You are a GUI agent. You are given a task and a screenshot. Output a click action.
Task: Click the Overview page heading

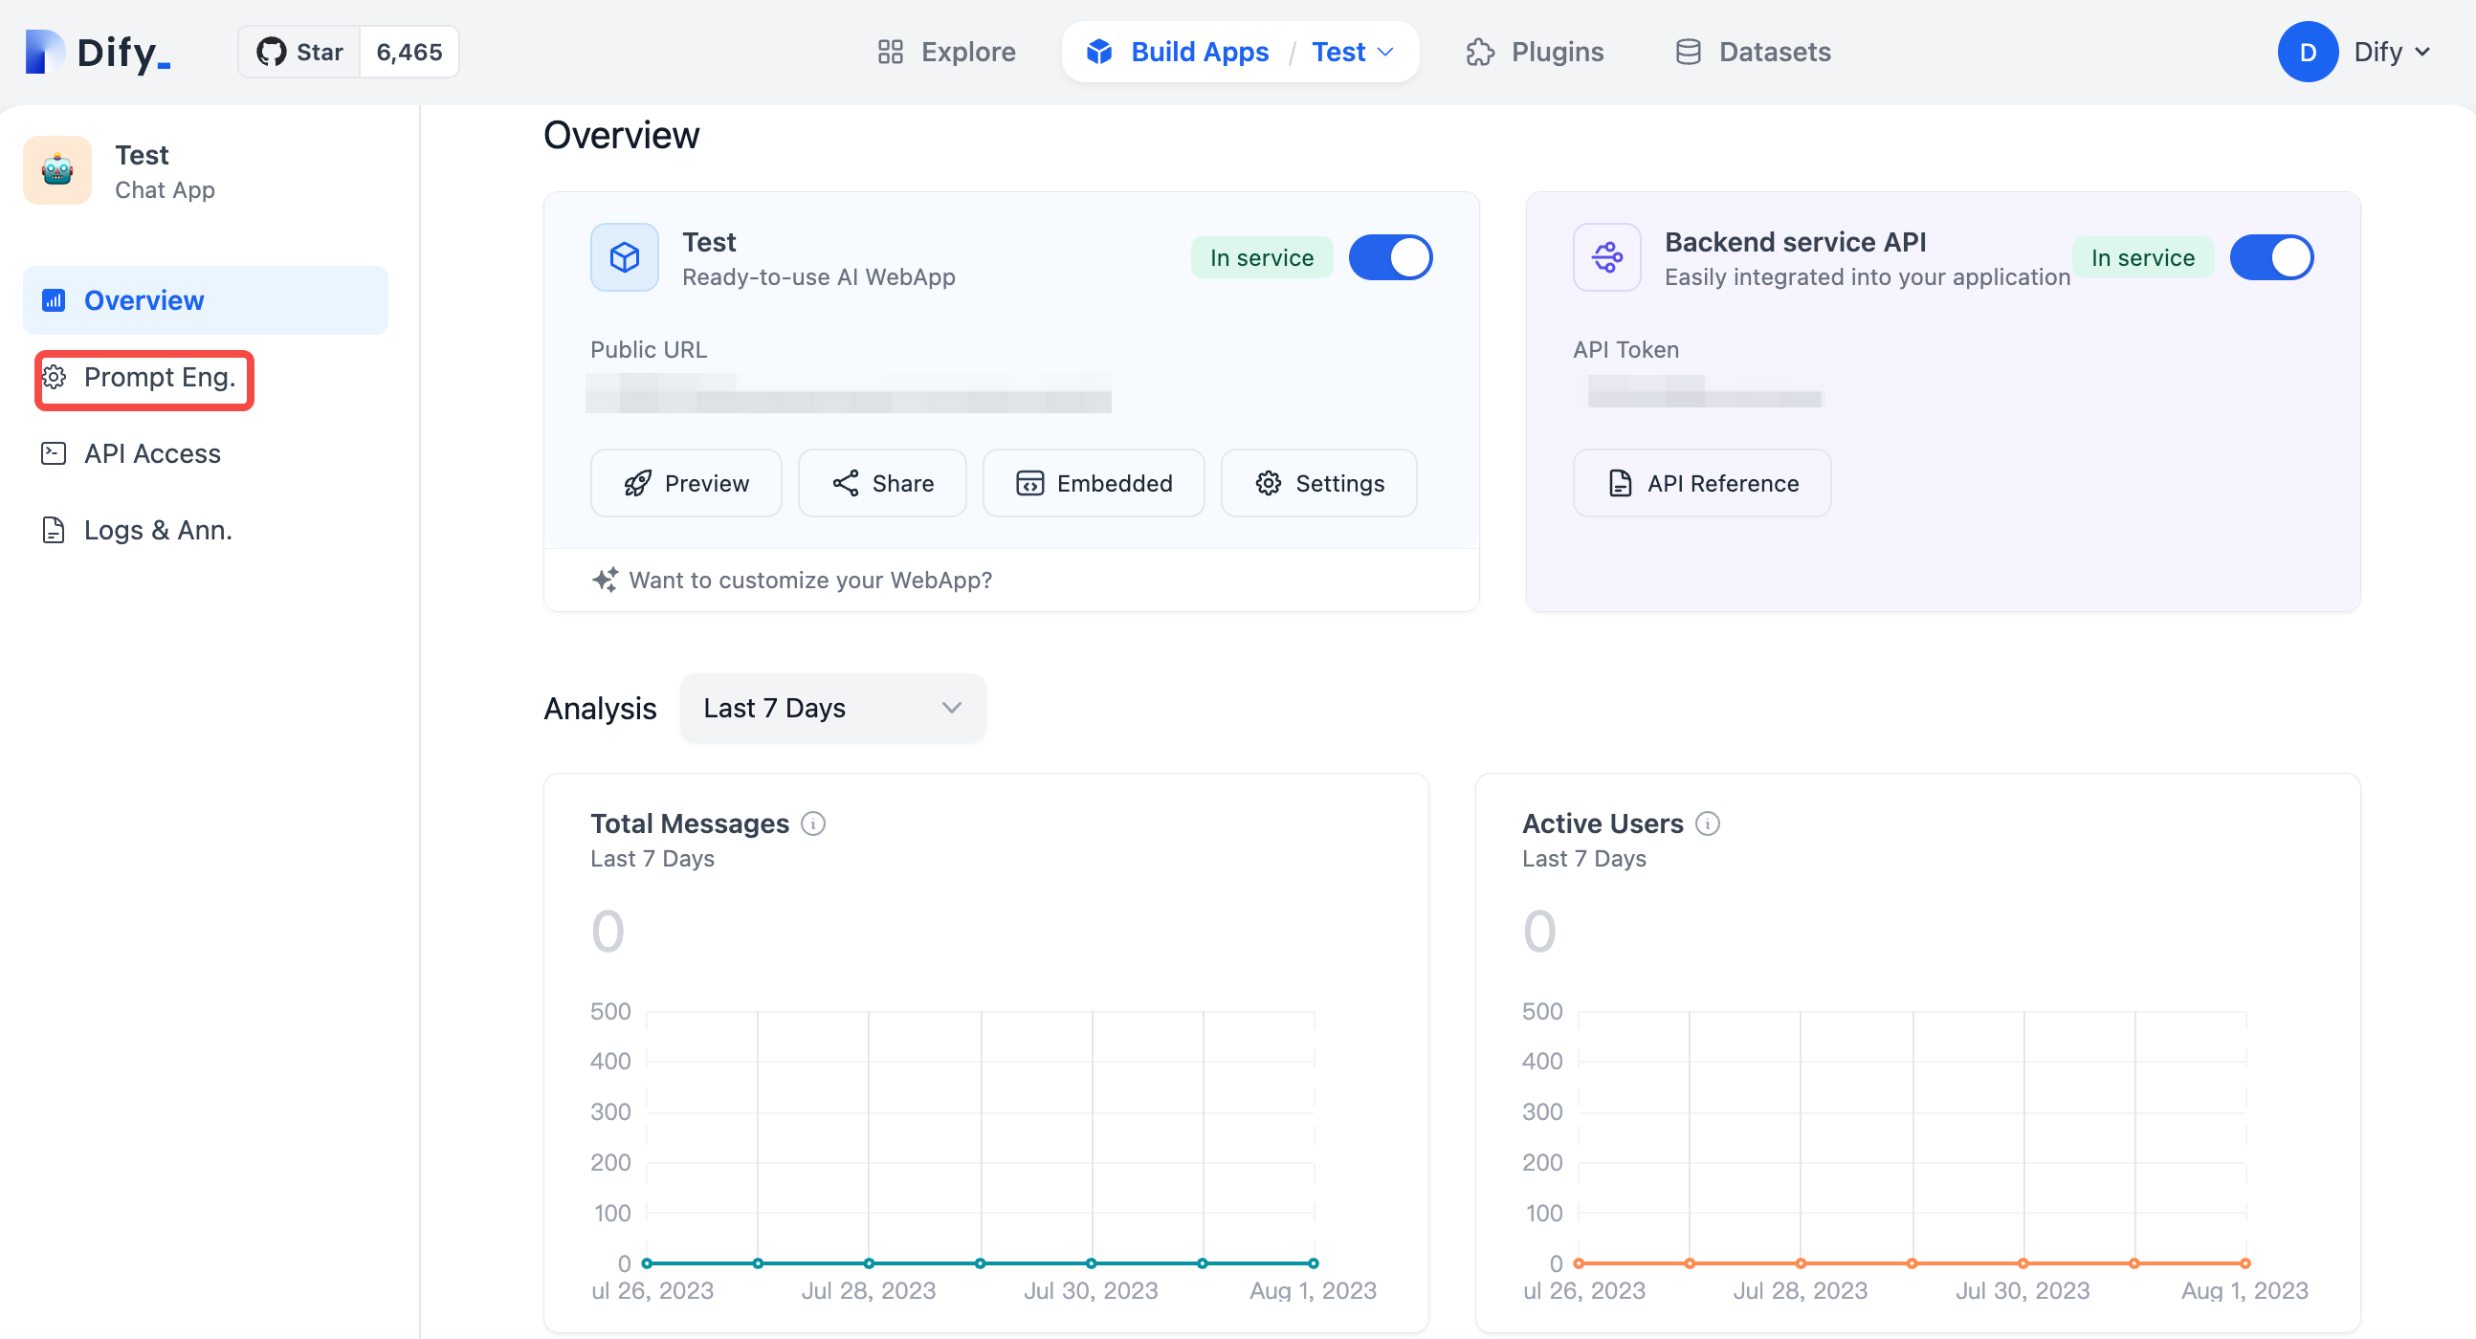coord(621,136)
